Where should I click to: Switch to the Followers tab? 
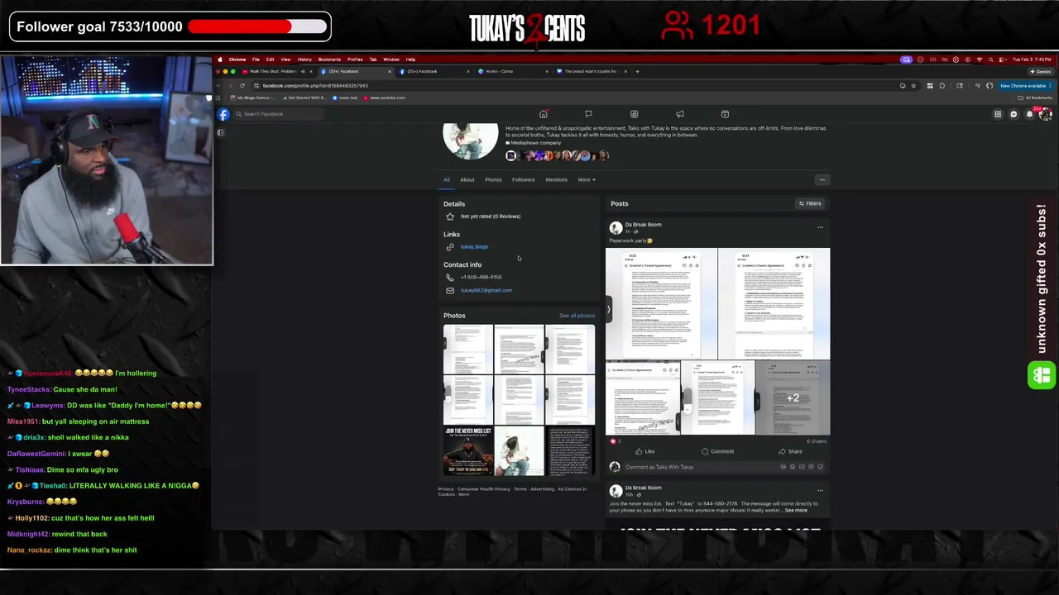(523, 179)
